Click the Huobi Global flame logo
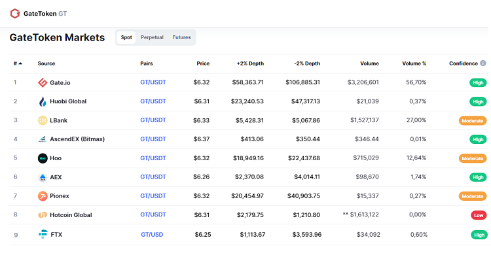The height and width of the screenshot is (272, 491). tap(43, 101)
